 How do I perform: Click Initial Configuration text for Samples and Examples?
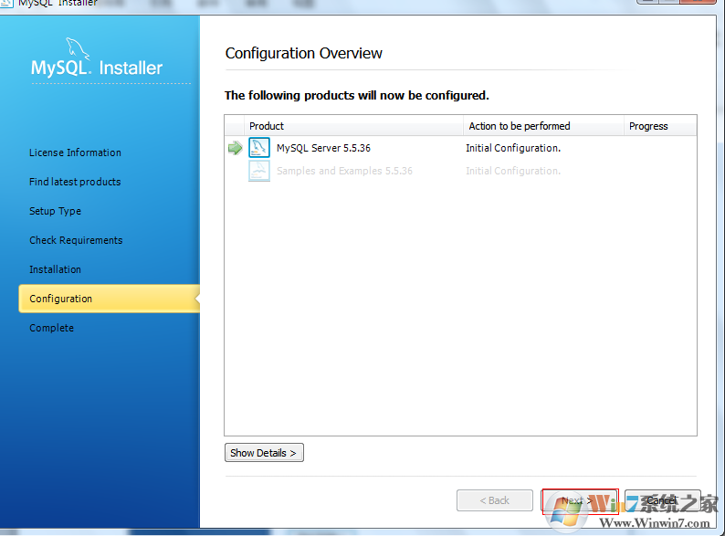513,171
